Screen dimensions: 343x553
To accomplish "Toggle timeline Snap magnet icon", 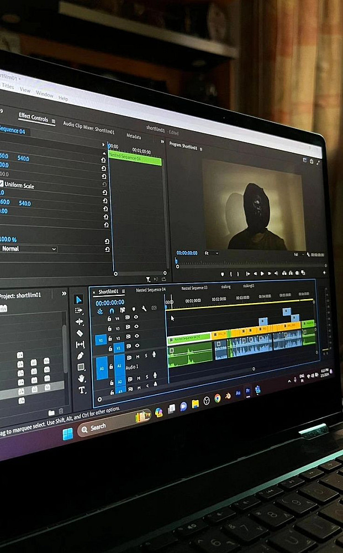I will [x=112, y=311].
